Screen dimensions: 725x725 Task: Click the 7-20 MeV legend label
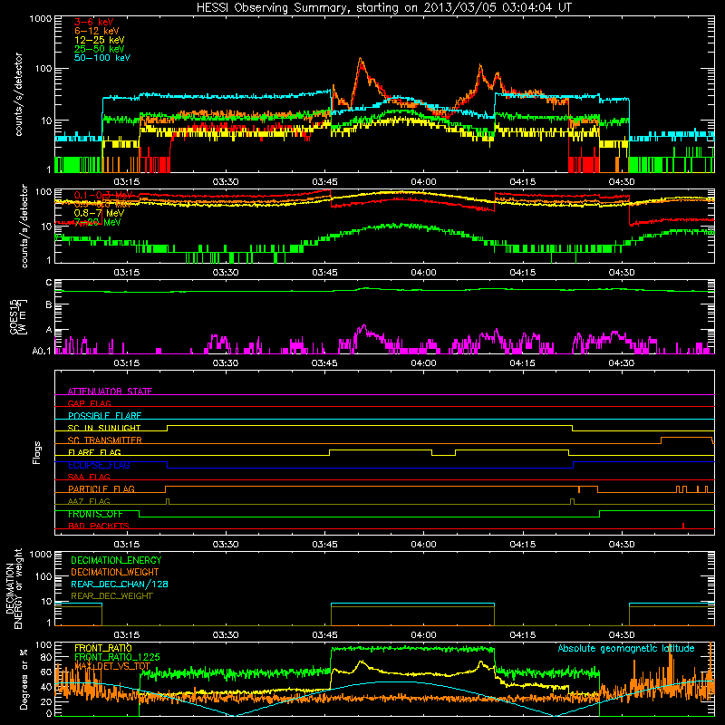(97, 222)
